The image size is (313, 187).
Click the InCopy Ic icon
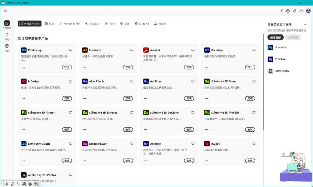coord(207,144)
